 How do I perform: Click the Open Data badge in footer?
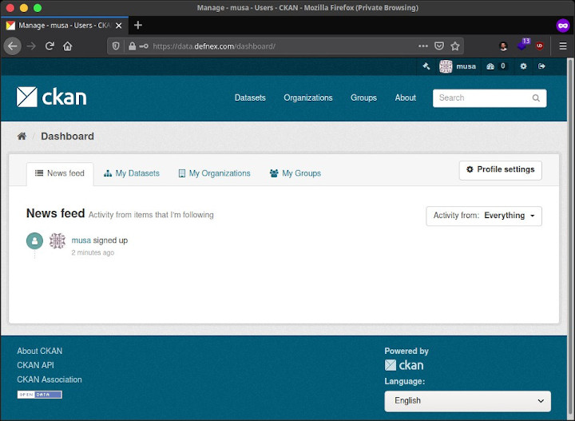(x=40, y=395)
